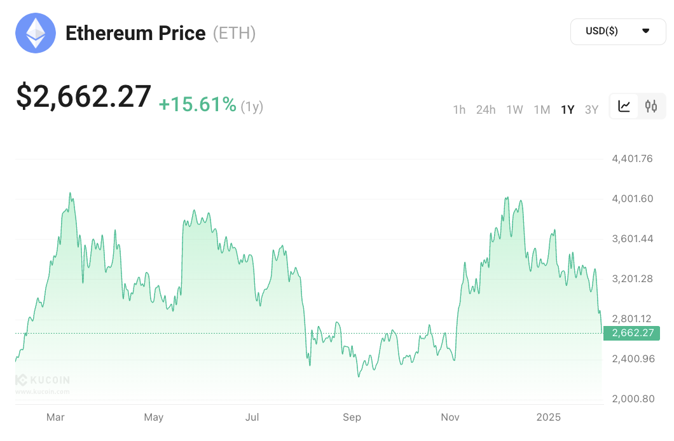Click the Ethereum diamond logo icon
Image resolution: width=674 pixels, height=441 pixels.
coord(36,33)
